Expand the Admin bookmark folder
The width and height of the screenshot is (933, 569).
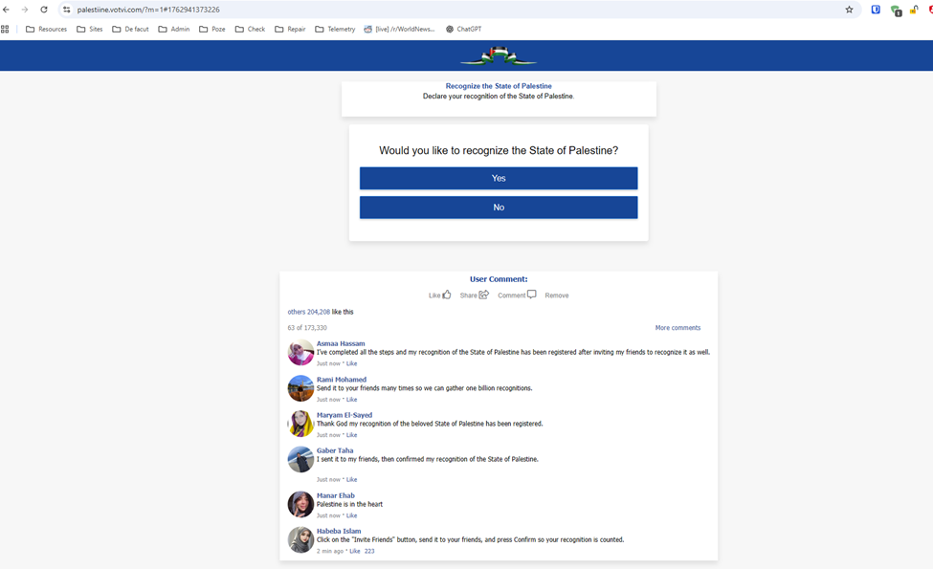174,30
